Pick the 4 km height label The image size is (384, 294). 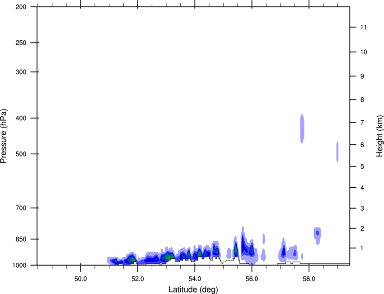(362, 188)
